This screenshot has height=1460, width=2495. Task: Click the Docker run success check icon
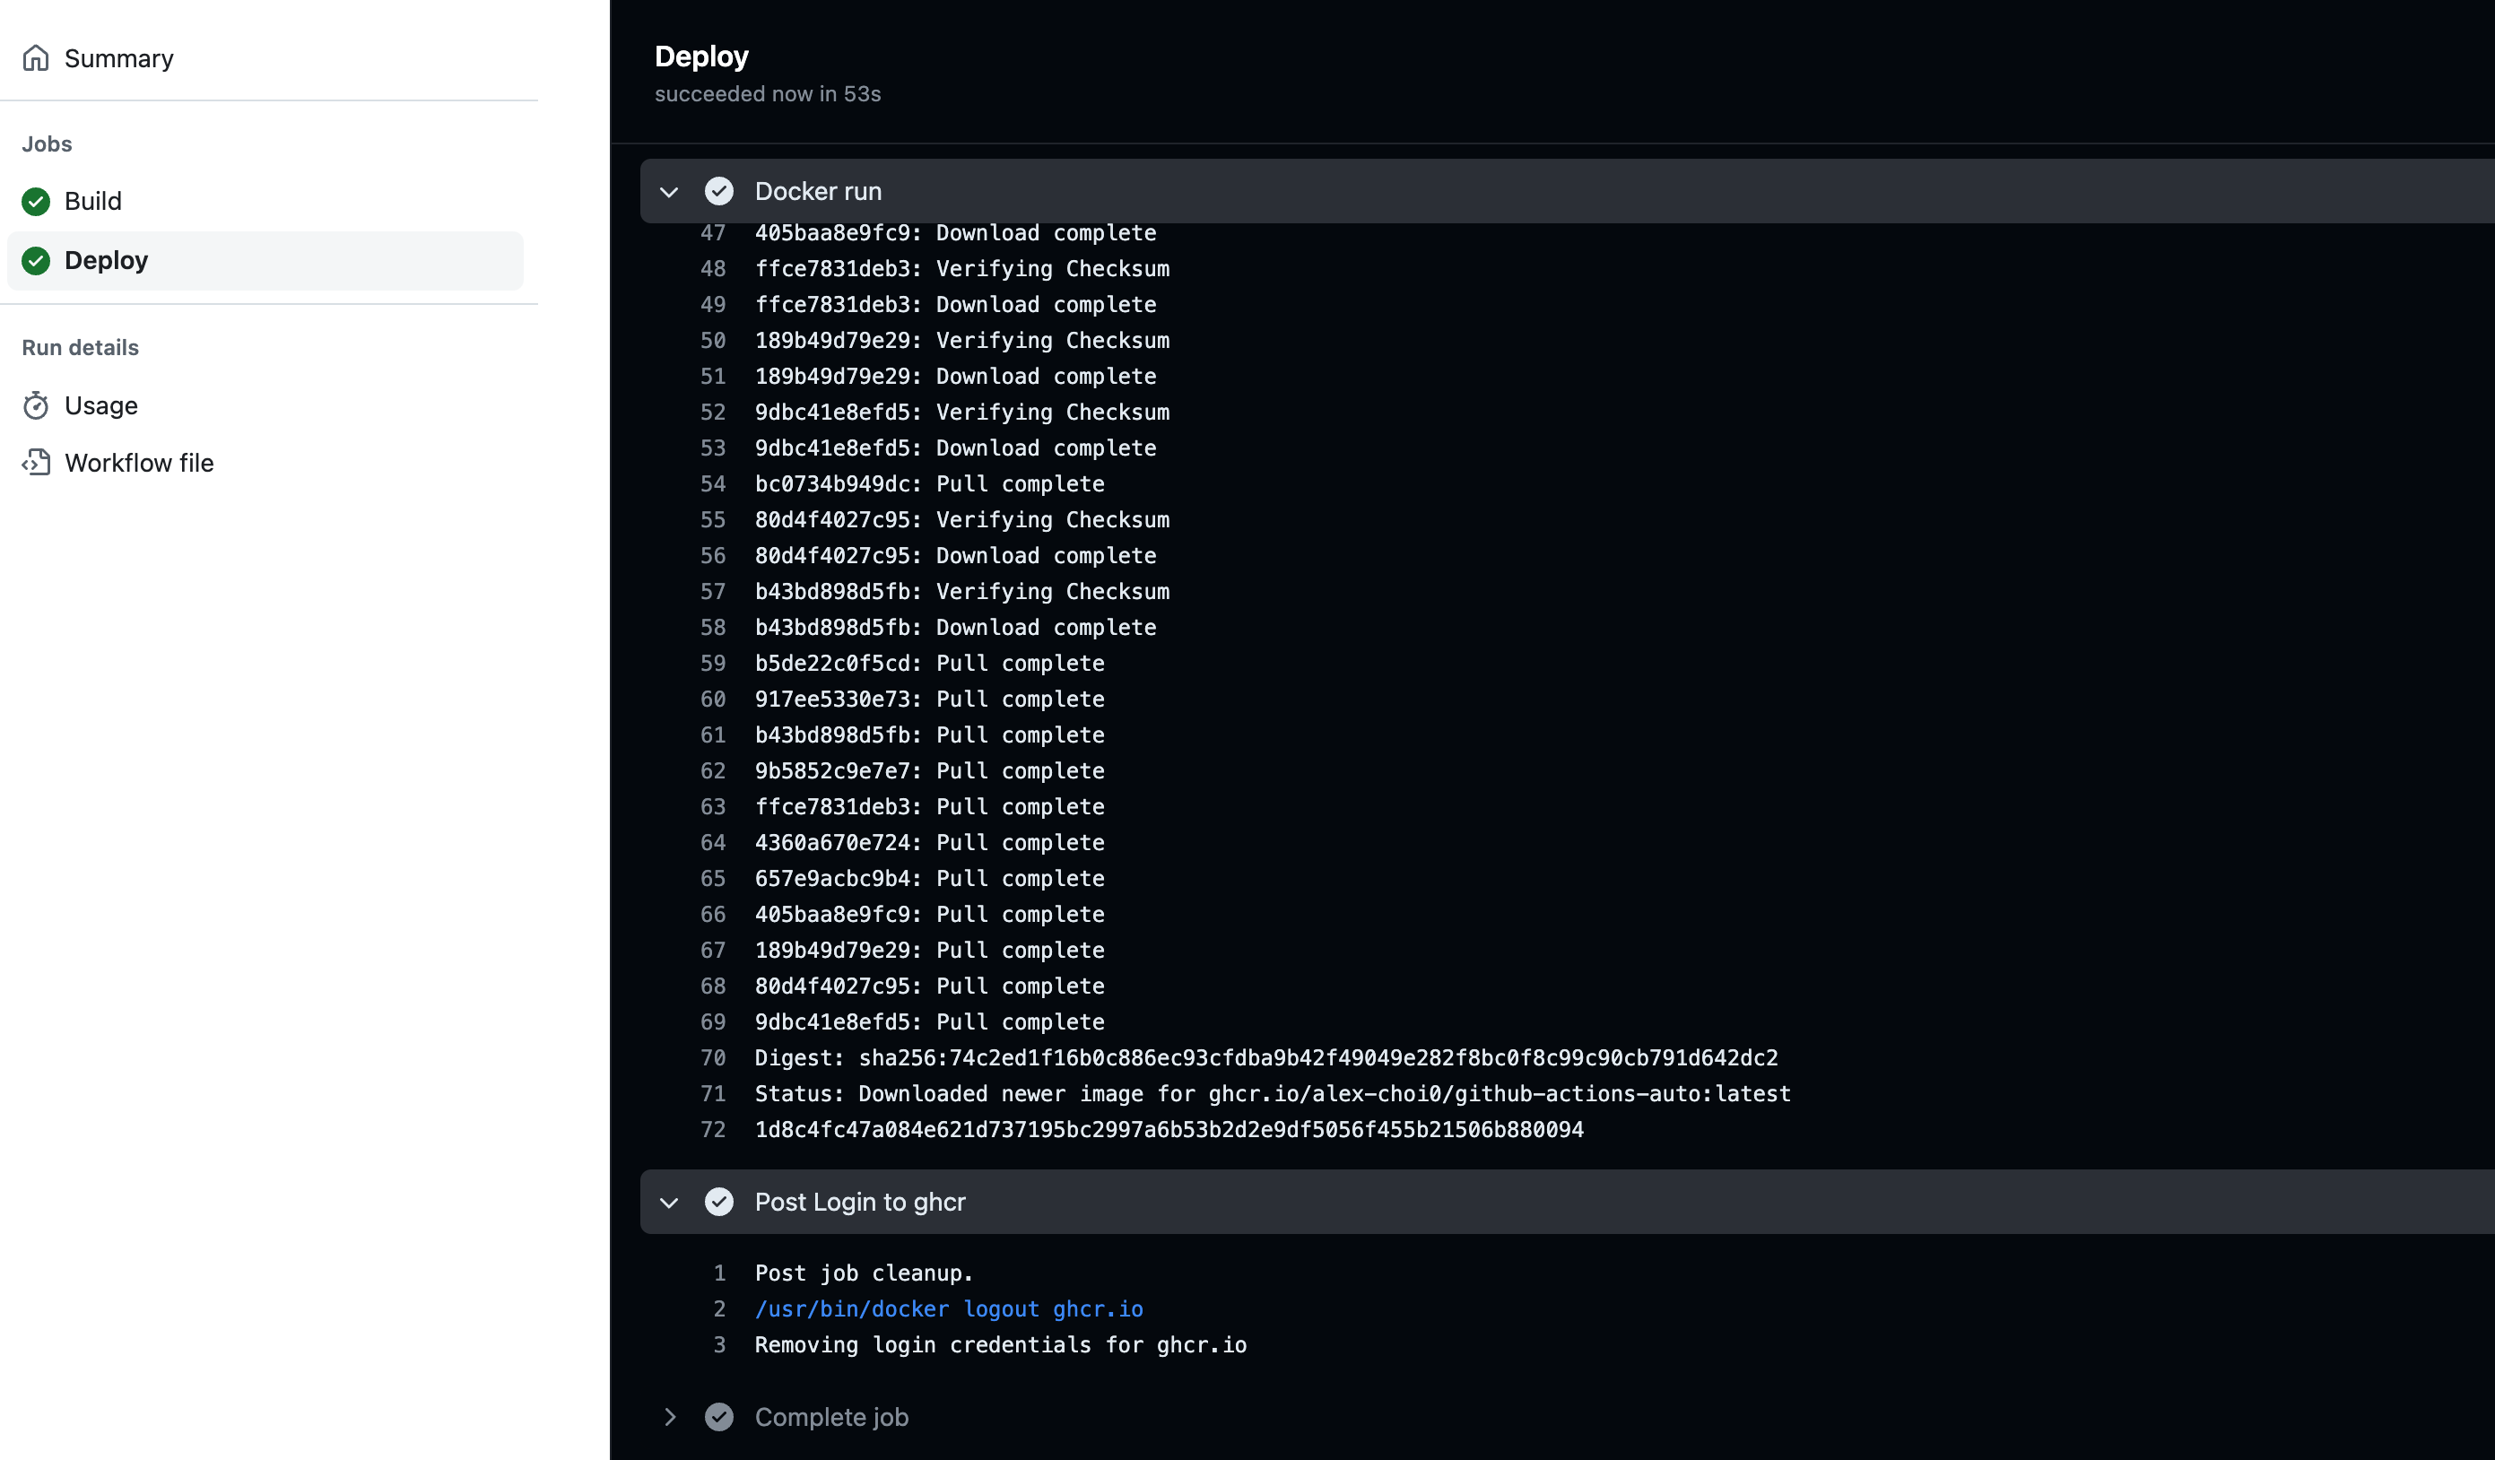[x=718, y=191]
